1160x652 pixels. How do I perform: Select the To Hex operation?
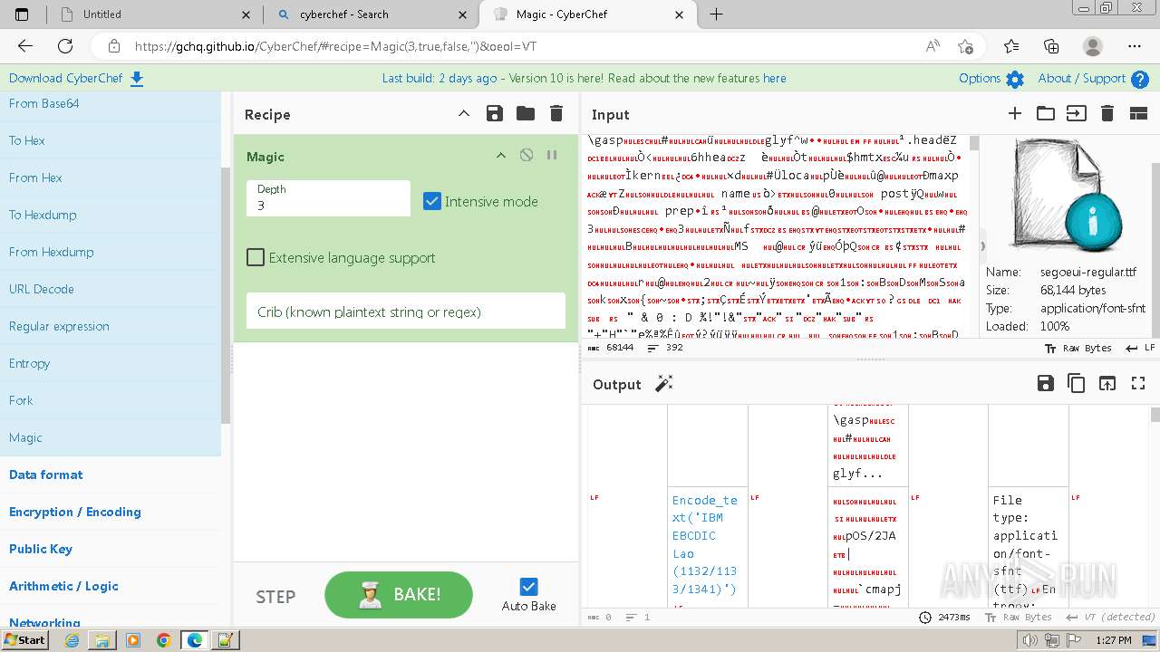pyautogui.click(x=110, y=140)
